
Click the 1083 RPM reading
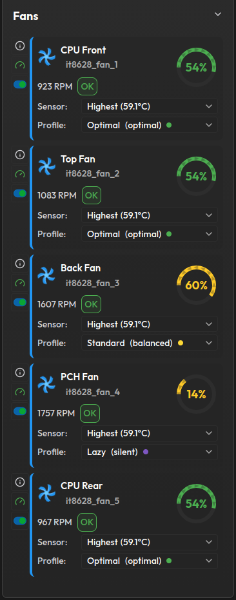coord(57,195)
